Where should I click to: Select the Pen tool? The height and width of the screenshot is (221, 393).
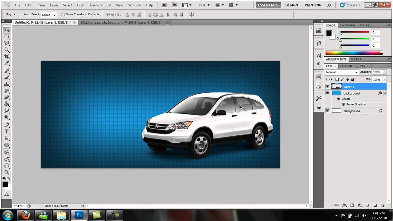(x=6, y=125)
